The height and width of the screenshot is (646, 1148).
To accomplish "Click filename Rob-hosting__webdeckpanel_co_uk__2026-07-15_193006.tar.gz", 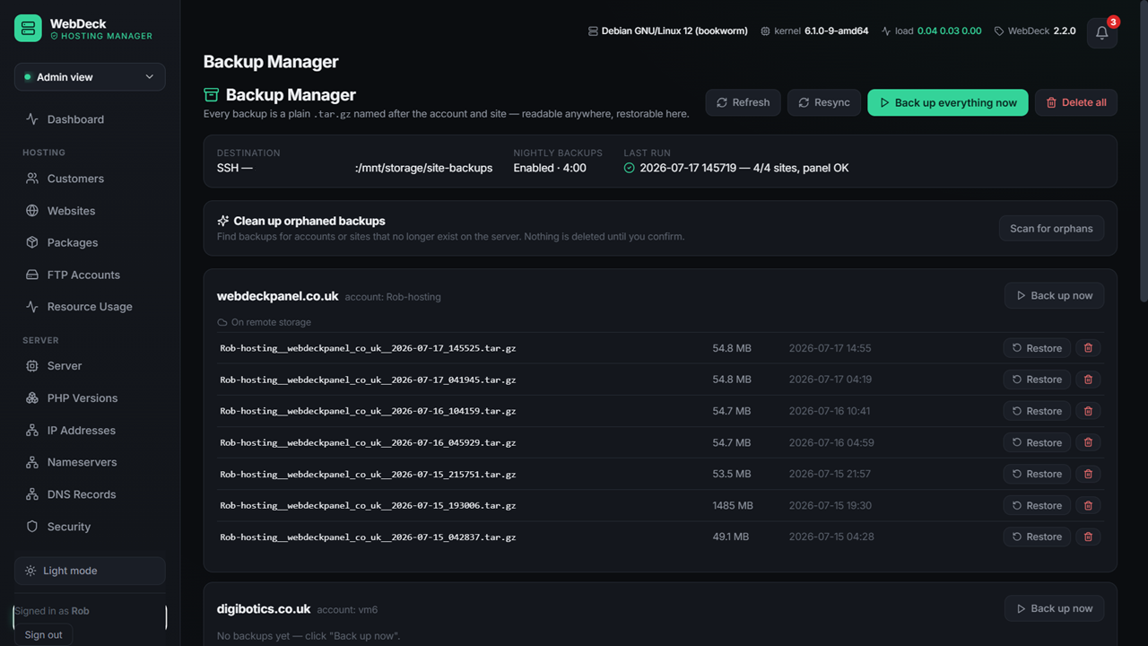I will (x=368, y=505).
